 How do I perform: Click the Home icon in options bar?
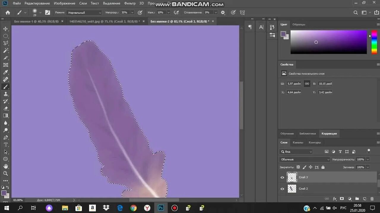(x=8, y=12)
